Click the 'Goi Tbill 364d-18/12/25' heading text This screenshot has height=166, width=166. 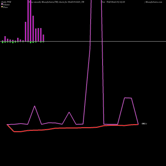[114, 2]
